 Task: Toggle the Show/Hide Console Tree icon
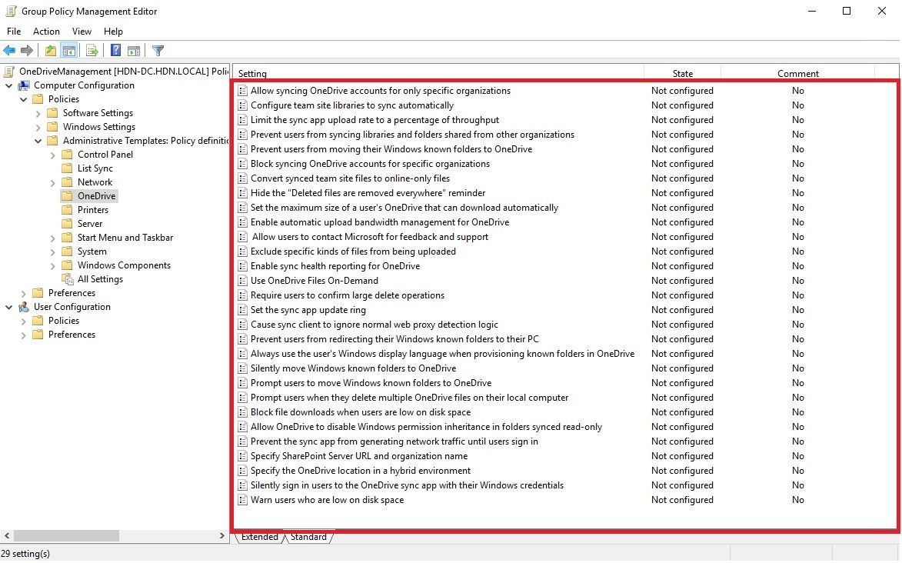coord(69,51)
